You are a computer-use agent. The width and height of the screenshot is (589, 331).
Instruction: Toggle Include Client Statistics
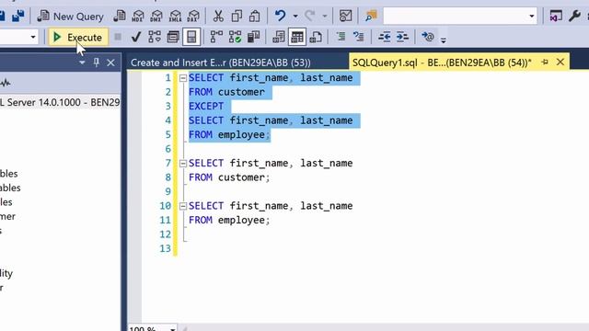pyautogui.click(x=254, y=37)
